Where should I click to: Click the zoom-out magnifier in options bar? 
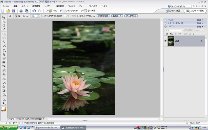click(x=19, y=16)
